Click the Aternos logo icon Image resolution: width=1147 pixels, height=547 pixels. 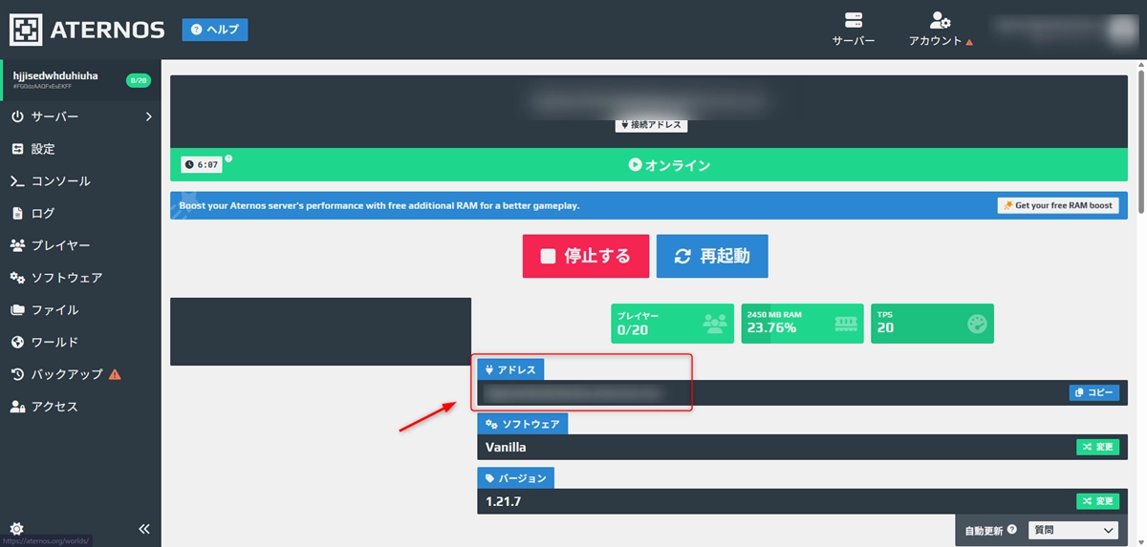tap(27, 30)
